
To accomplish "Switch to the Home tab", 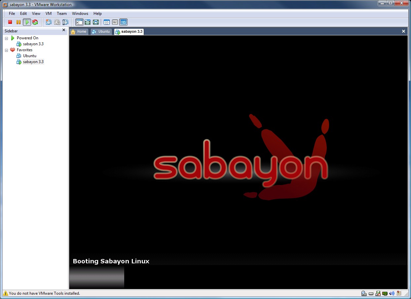I will (79, 32).
